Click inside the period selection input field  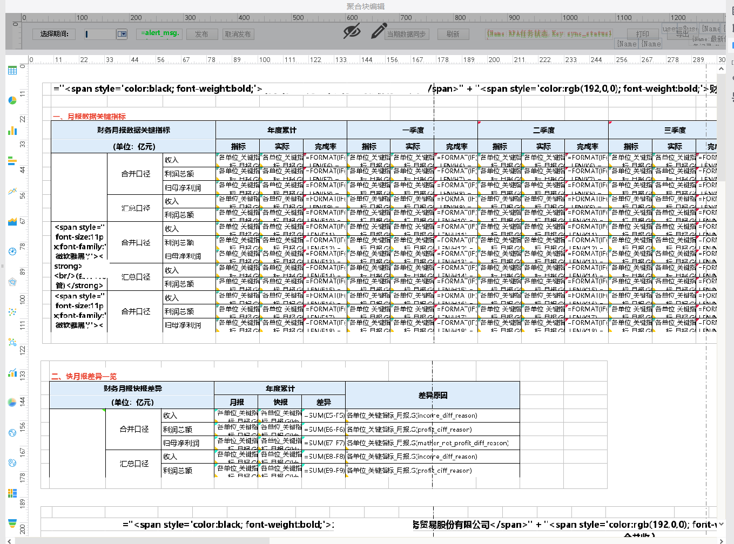(x=100, y=34)
